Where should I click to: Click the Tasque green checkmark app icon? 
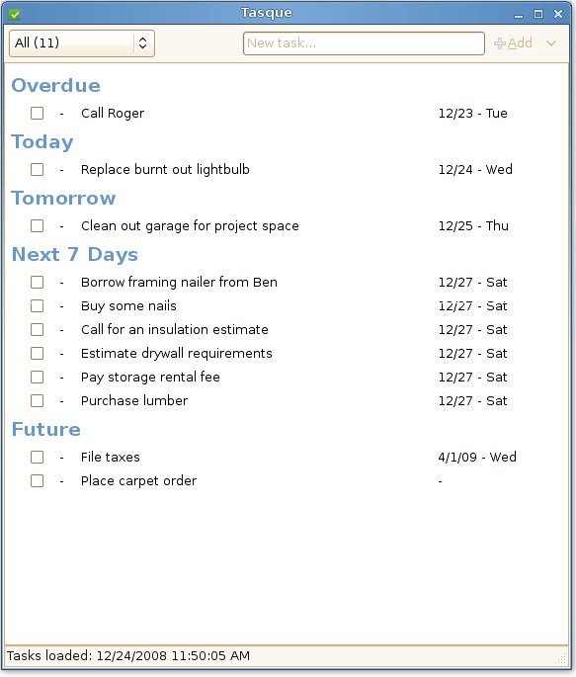(14, 14)
